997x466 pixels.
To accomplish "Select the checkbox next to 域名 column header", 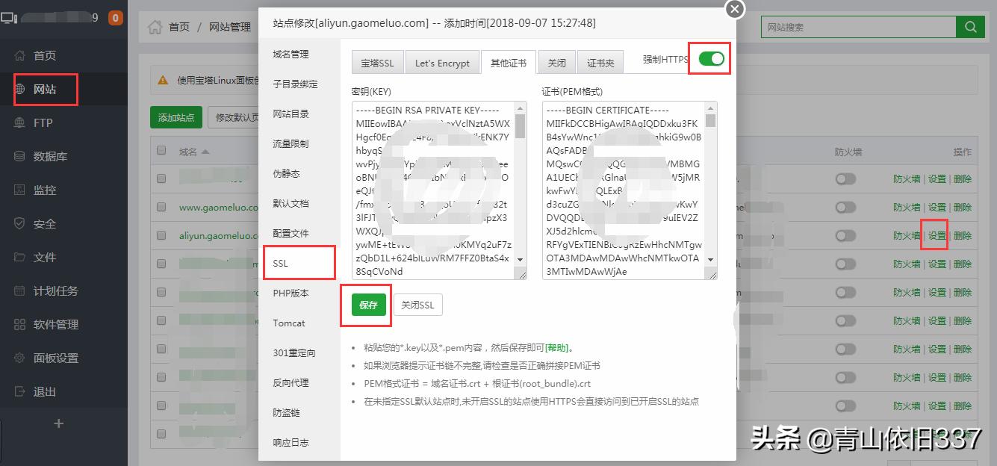I will [161, 149].
